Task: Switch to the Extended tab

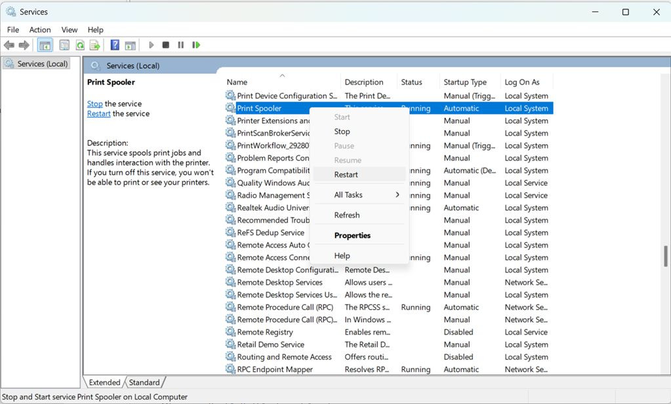Action: (104, 382)
